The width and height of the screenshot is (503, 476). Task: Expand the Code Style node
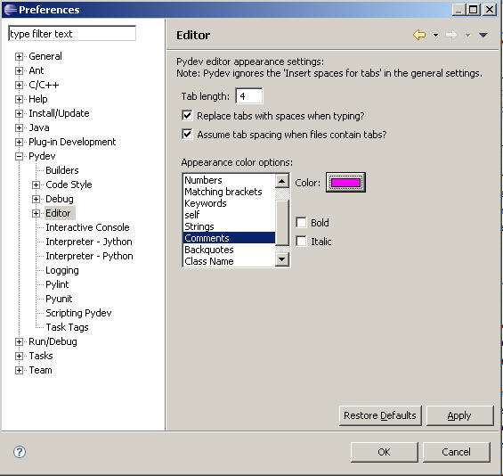(36, 185)
